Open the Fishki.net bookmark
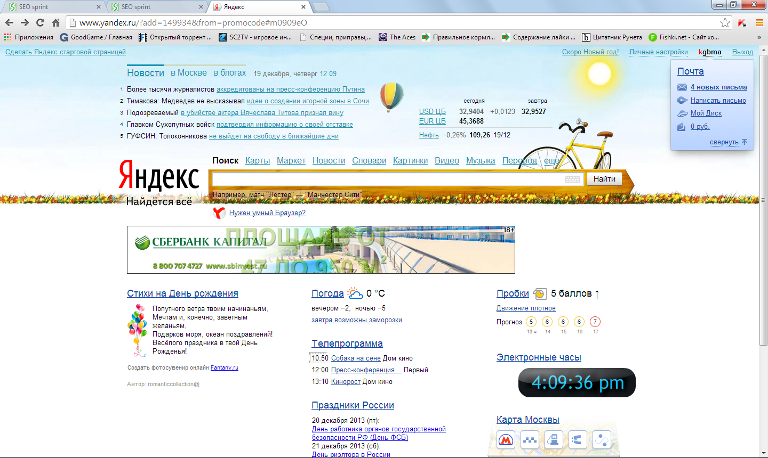This screenshot has width=768, height=458. coord(684,37)
